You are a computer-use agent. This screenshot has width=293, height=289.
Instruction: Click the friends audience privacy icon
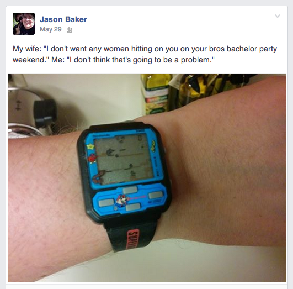pos(70,30)
